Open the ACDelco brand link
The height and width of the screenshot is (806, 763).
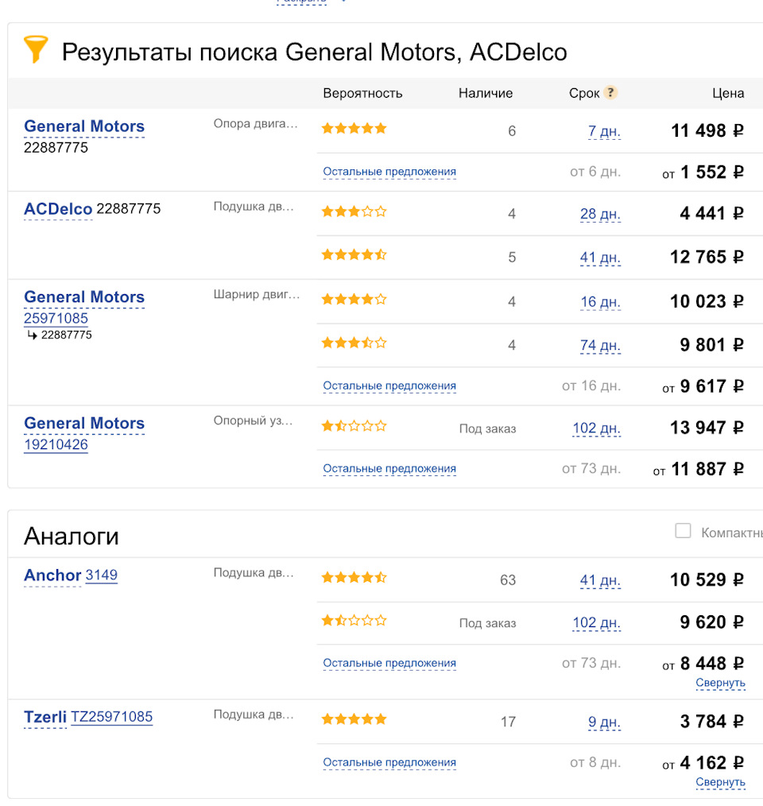(x=58, y=209)
